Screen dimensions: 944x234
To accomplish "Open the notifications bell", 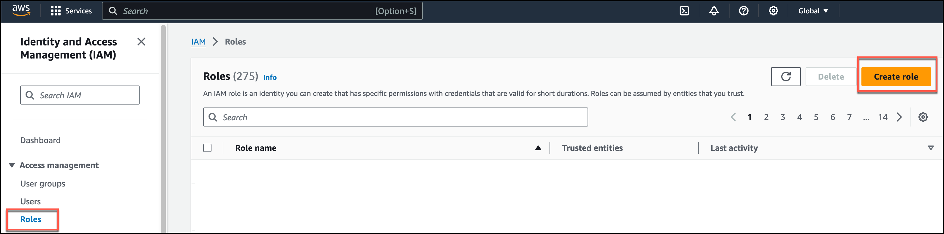I will pos(713,11).
